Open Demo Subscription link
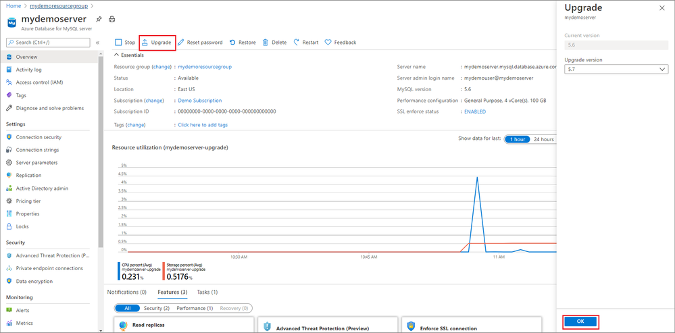This screenshot has width=675, height=333. [x=200, y=101]
